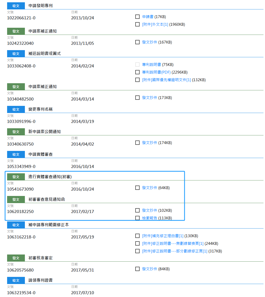Image resolution: width=265 pixels, height=297 pixels.
Task: Download the 檢索報告 (113KB) document
Action: click(149, 218)
